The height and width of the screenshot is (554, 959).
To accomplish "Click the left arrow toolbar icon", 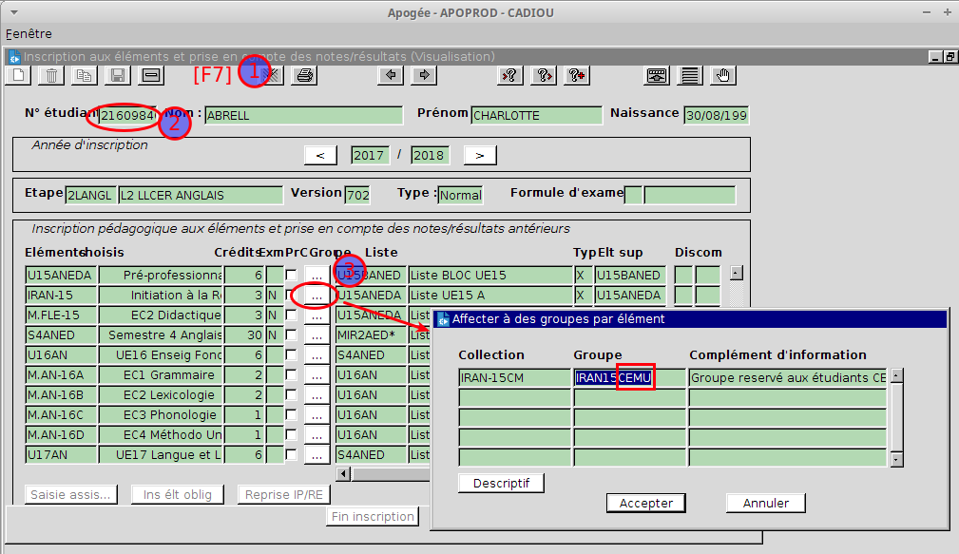I will tap(390, 75).
